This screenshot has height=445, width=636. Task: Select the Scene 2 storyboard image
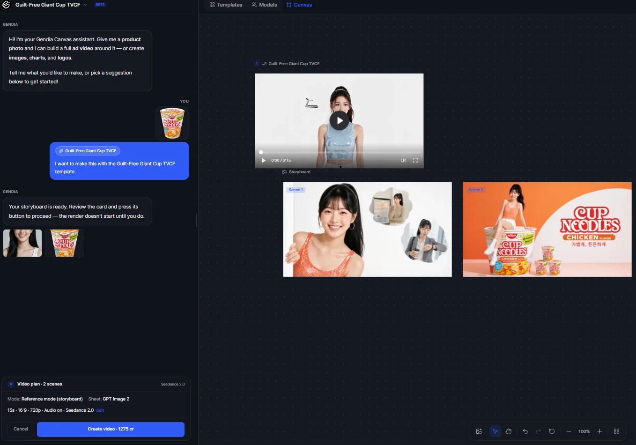[547, 230]
